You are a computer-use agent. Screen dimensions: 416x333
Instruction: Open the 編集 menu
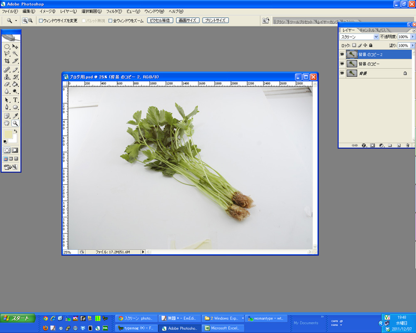coord(29,11)
